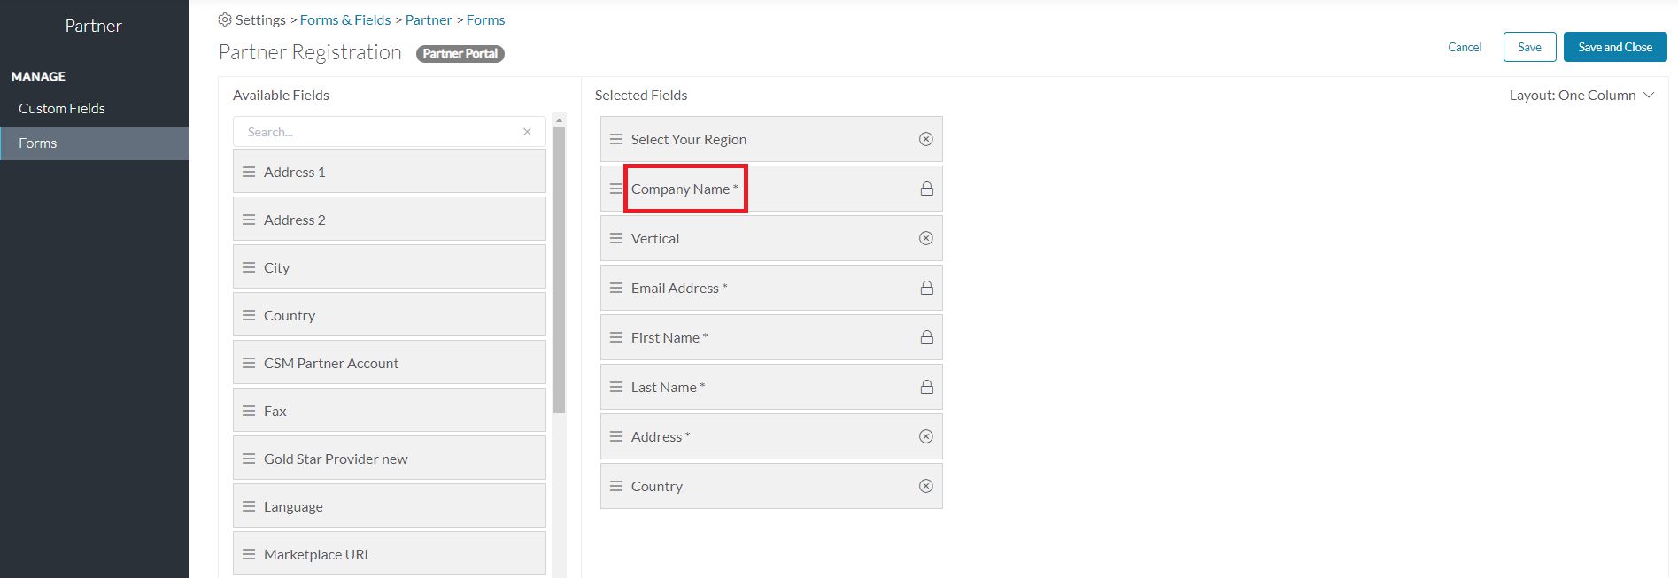Open the Layout: One Column dropdown
Viewport: 1678px width, 578px height.
click(x=1581, y=95)
